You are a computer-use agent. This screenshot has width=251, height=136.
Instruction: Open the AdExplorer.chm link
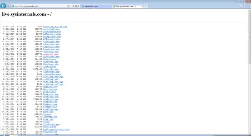(52, 34)
